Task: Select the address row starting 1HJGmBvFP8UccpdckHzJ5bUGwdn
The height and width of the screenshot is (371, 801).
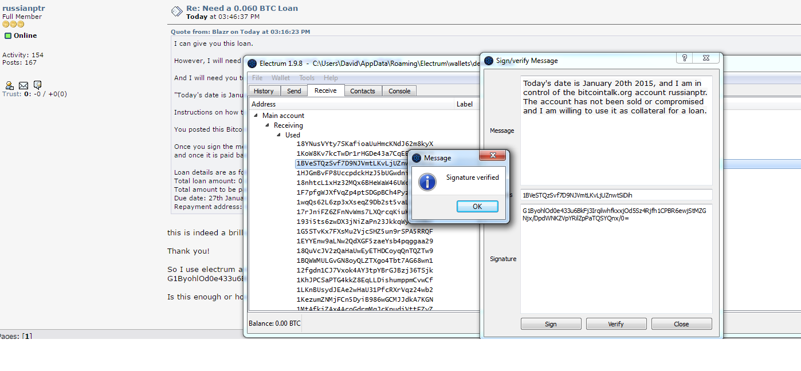Action: [x=351, y=173]
